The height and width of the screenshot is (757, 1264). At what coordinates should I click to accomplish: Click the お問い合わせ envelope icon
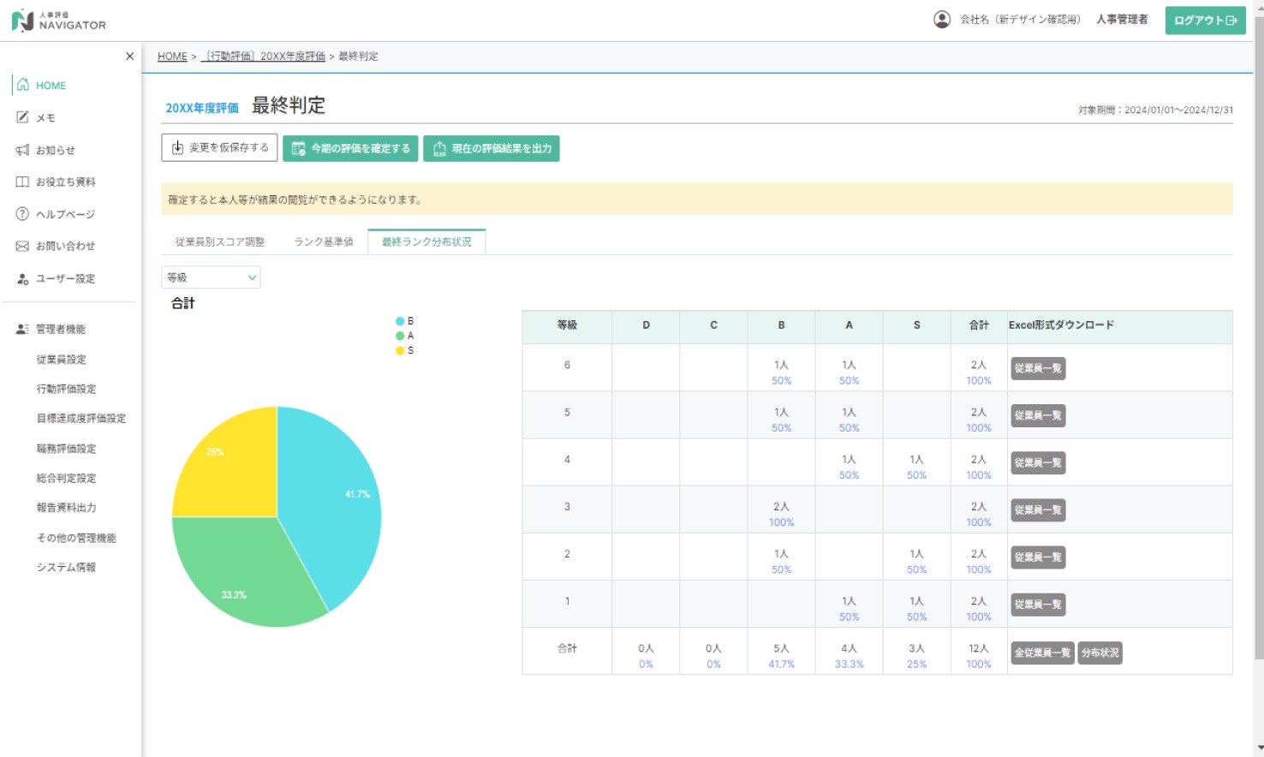[23, 246]
